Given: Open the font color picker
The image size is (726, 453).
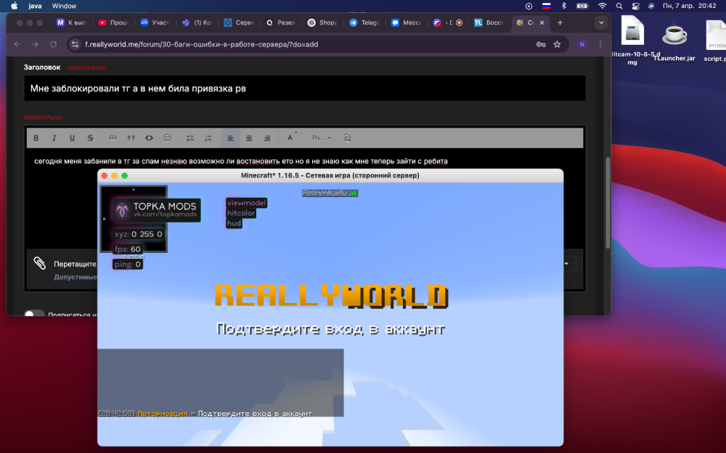Looking at the screenshot, I should click(291, 137).
